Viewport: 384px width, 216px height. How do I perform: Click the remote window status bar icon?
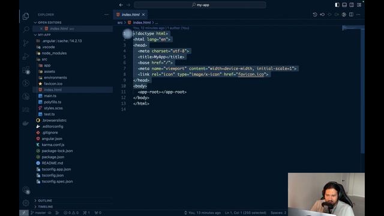coord(24,213)
